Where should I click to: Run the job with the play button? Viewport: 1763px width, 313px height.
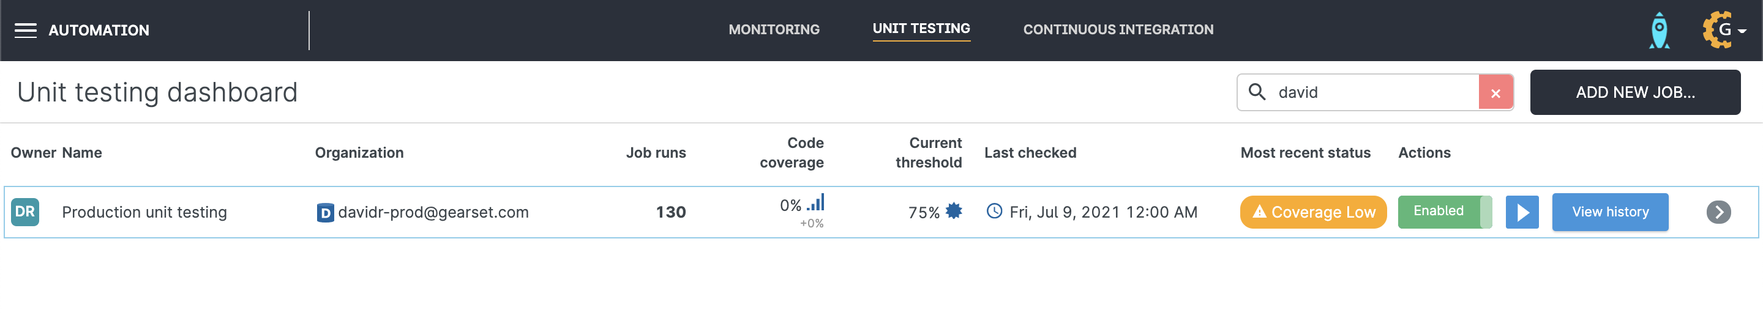pyautogui.click(x=1522, y=213)
